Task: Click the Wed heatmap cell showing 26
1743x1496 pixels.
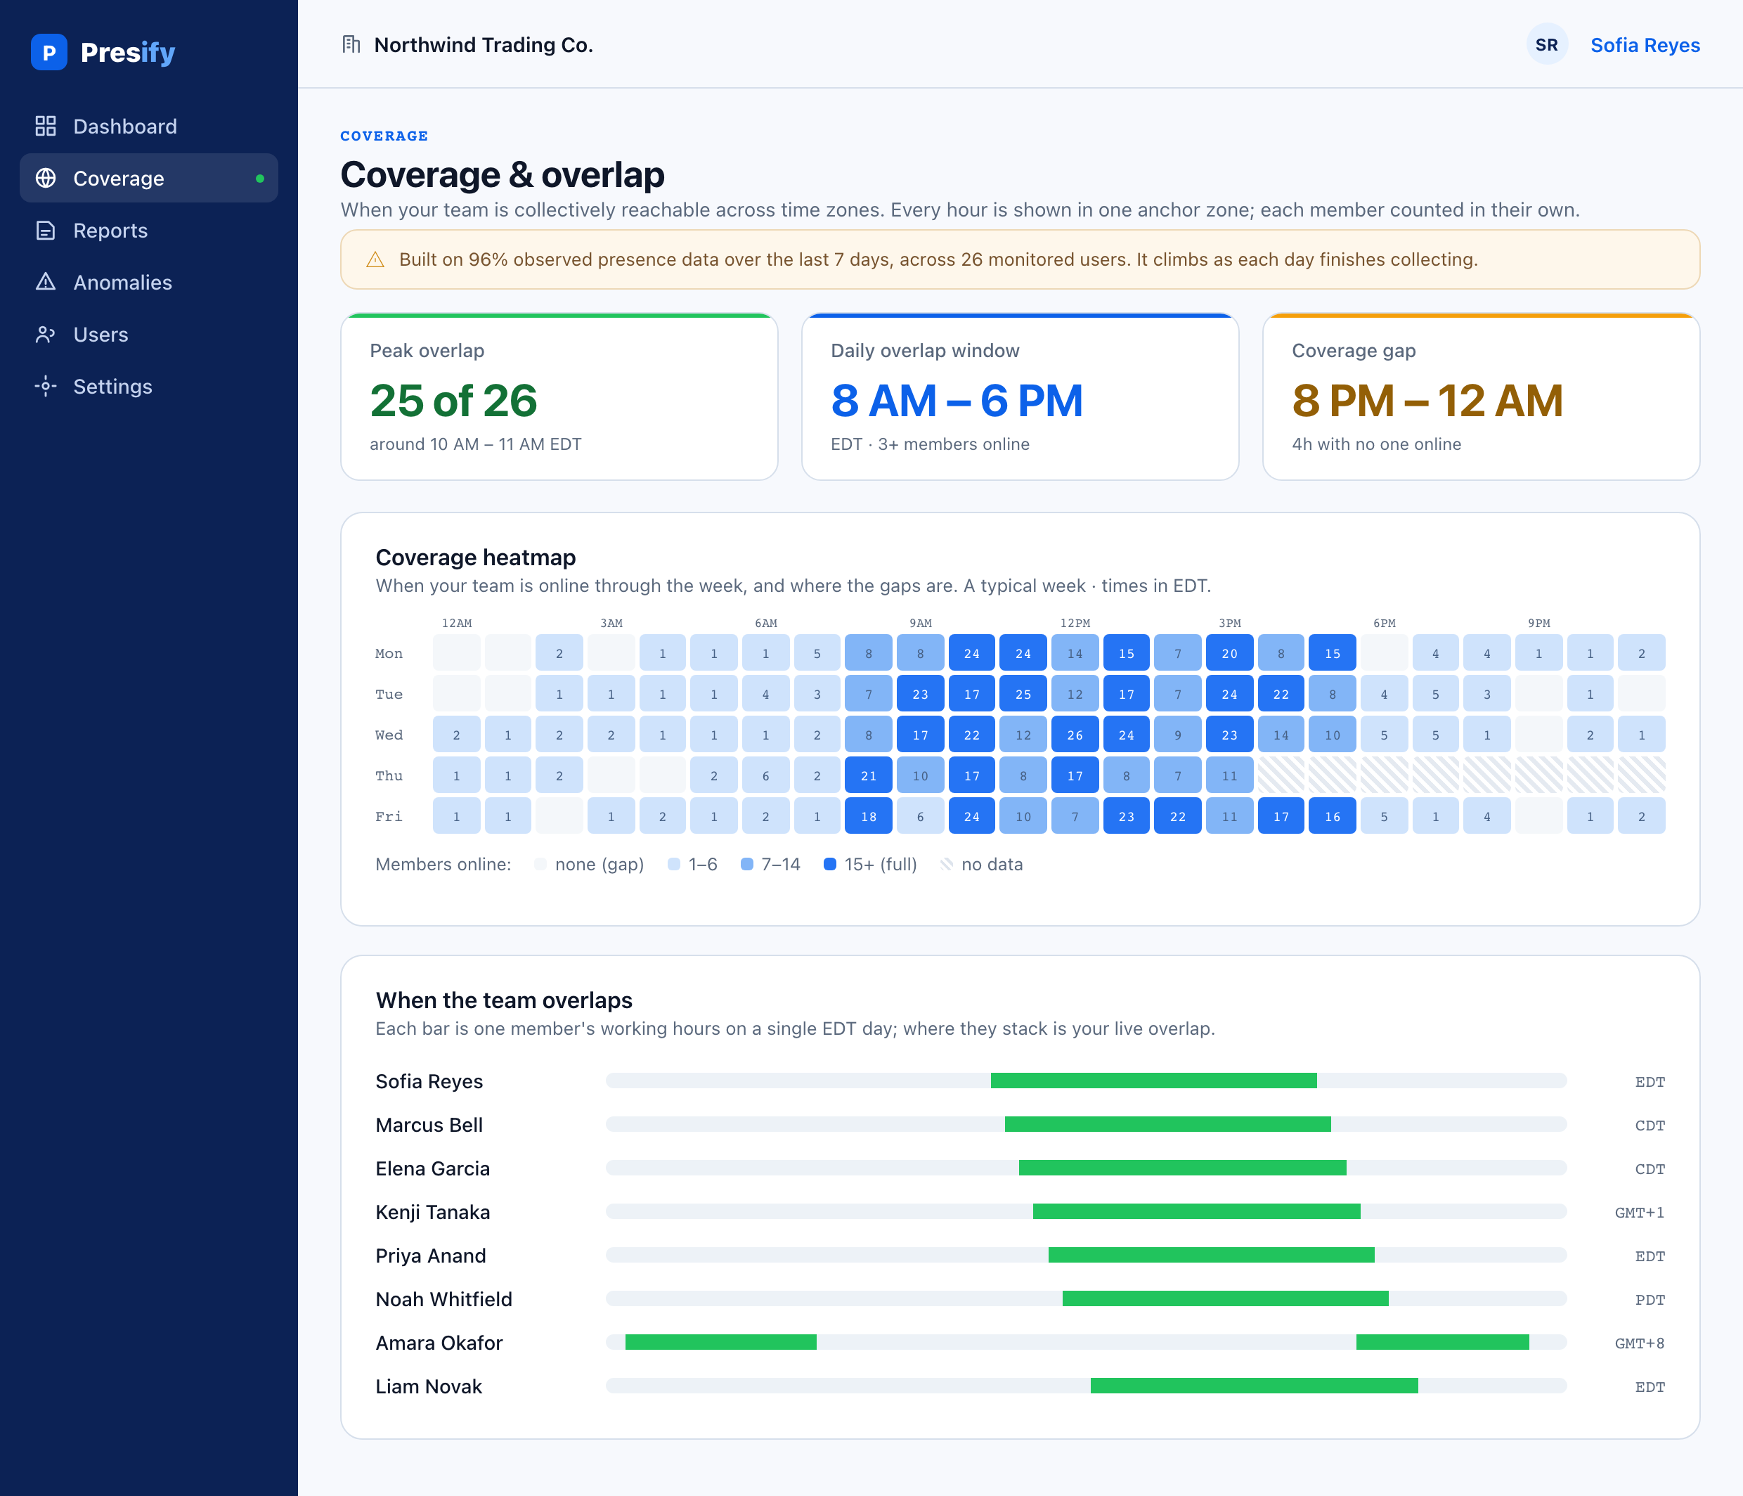Action: point(1075,735)
